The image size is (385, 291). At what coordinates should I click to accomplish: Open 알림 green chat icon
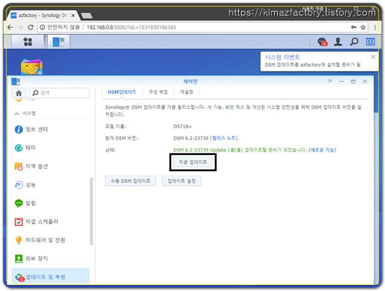tap(19, 203)
